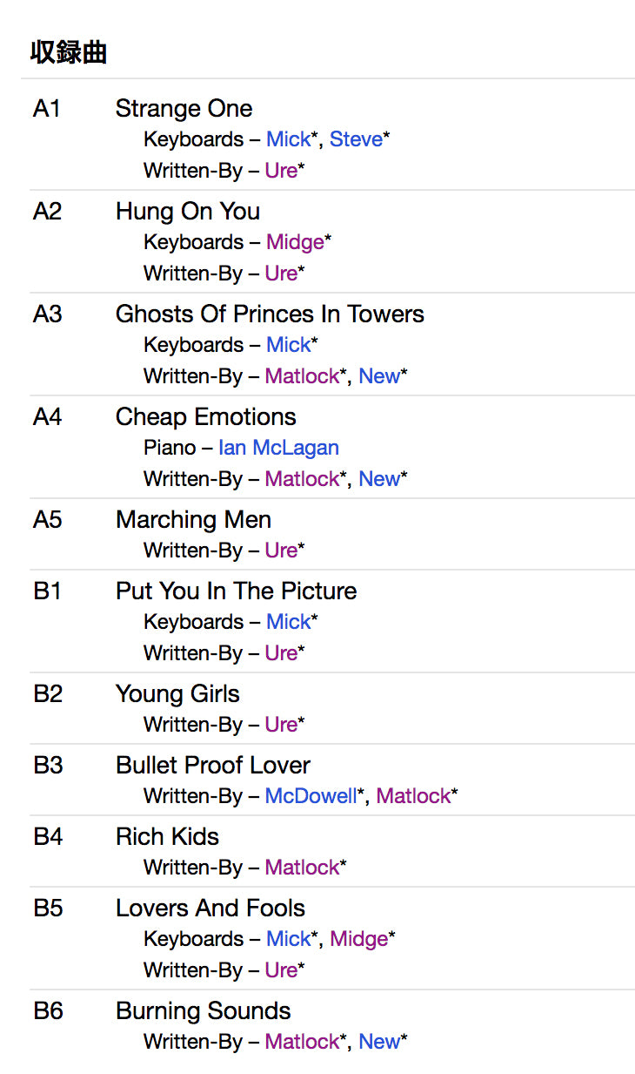The width and height of the screenshot is (635, 1074).
Task: Open Matlock link under Bullet Proof Lover
Action: pyautogui.click(x=413, y=796)
